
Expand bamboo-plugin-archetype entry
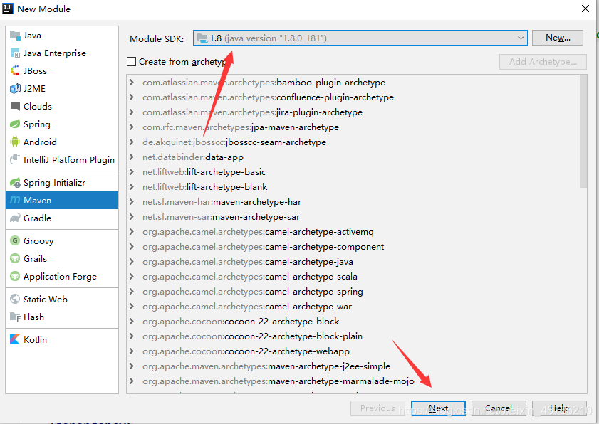[x=132, y=82]
